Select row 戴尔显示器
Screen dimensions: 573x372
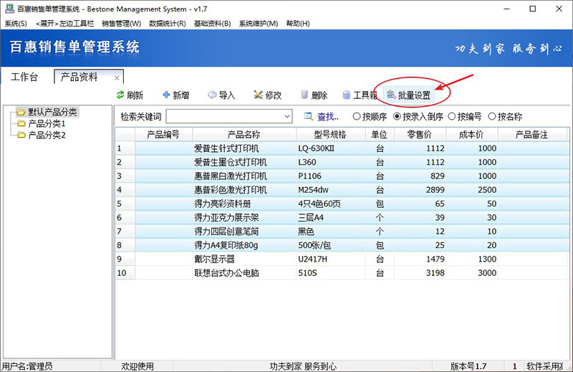click(x=342, y=259)
